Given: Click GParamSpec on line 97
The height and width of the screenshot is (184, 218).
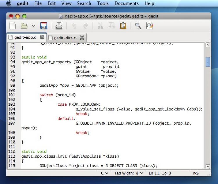Looking at the screenshot, I should click(x=87, y=76).
